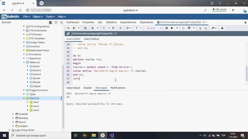The image size is (248, 139).
Task: Expand the dersler table node
Action: tap(28, 78)
